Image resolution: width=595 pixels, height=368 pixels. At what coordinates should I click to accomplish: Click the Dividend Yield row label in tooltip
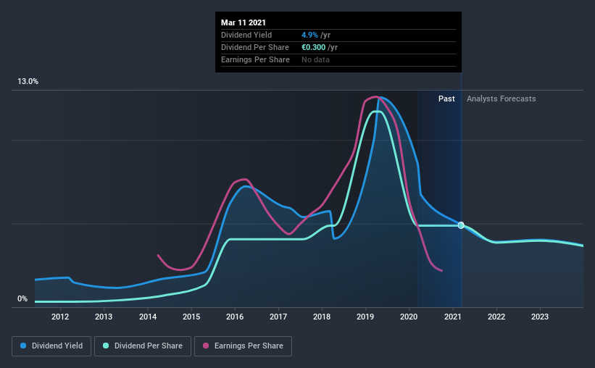(x=246, y=35)
